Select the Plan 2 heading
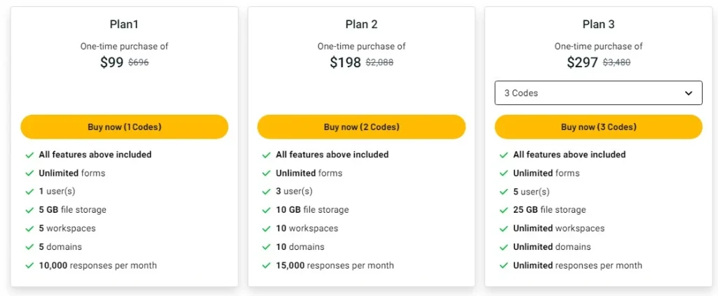The width and height of the screenshot is (718, 296). click(361, 24)
